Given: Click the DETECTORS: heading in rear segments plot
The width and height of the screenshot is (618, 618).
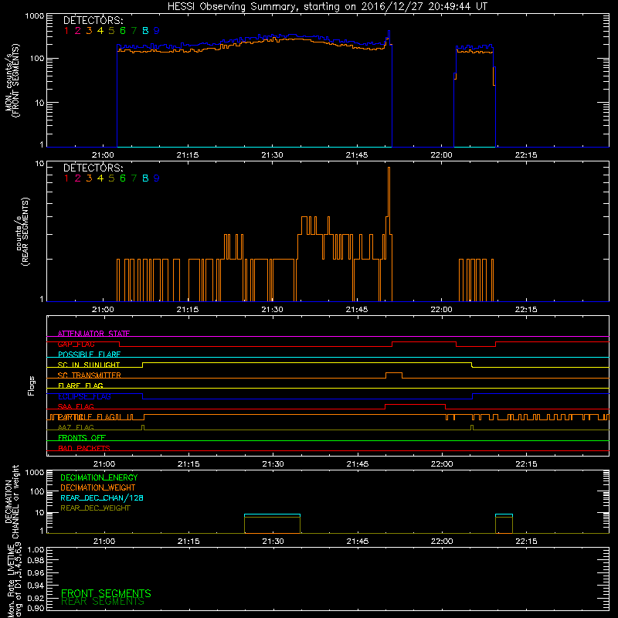Looking at the screenshot, I should pyautogui.click(x=93, y=168).
